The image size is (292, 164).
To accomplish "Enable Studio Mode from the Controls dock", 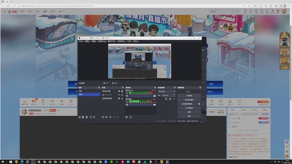I will click(x=189, y=108).
